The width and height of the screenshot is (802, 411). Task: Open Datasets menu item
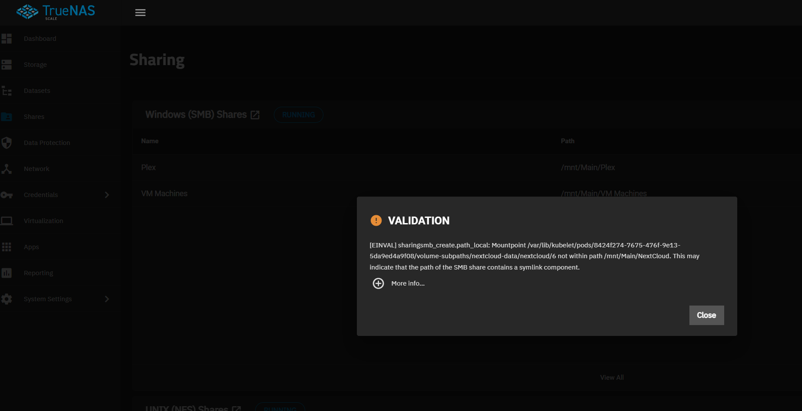click(x=37, y=91)
